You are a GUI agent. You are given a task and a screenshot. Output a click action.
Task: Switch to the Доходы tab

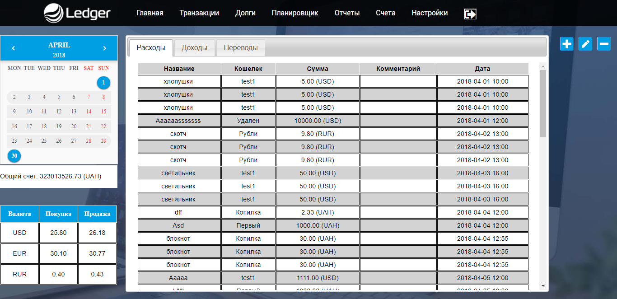tap(194, 47)
